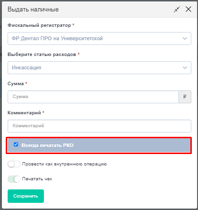Expand the Инкассация chevron arrow
Screen dimensions: 198x210
click(185, 67)
